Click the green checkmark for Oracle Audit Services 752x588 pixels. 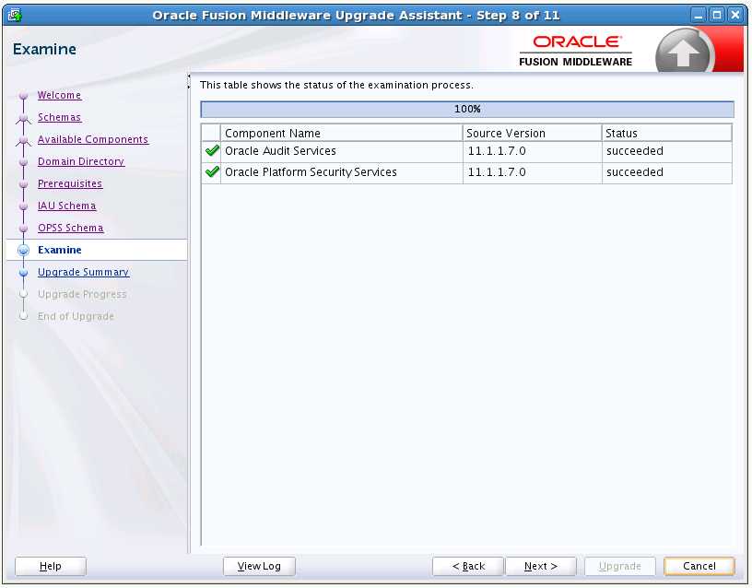pyautogui.click(x=212, y=151)
